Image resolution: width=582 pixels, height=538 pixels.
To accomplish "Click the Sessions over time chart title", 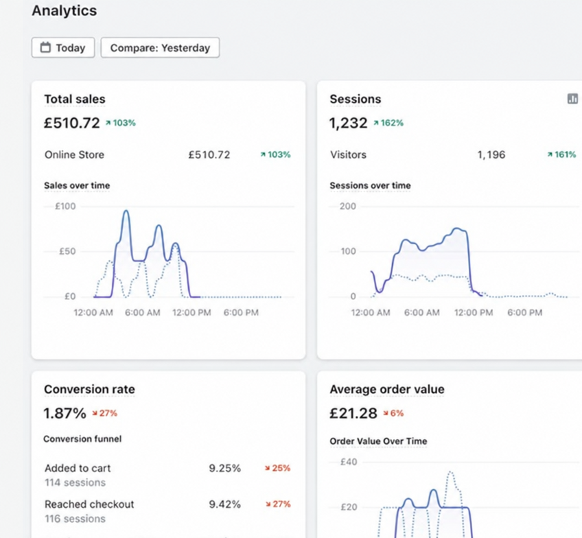I will click(370, 185).
